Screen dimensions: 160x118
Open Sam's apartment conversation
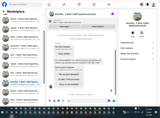point(21,56)
